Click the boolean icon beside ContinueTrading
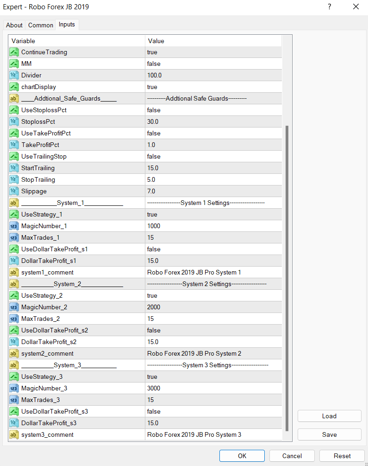 click(x=14, y=52)
